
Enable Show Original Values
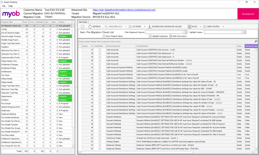tap(103, 35)
